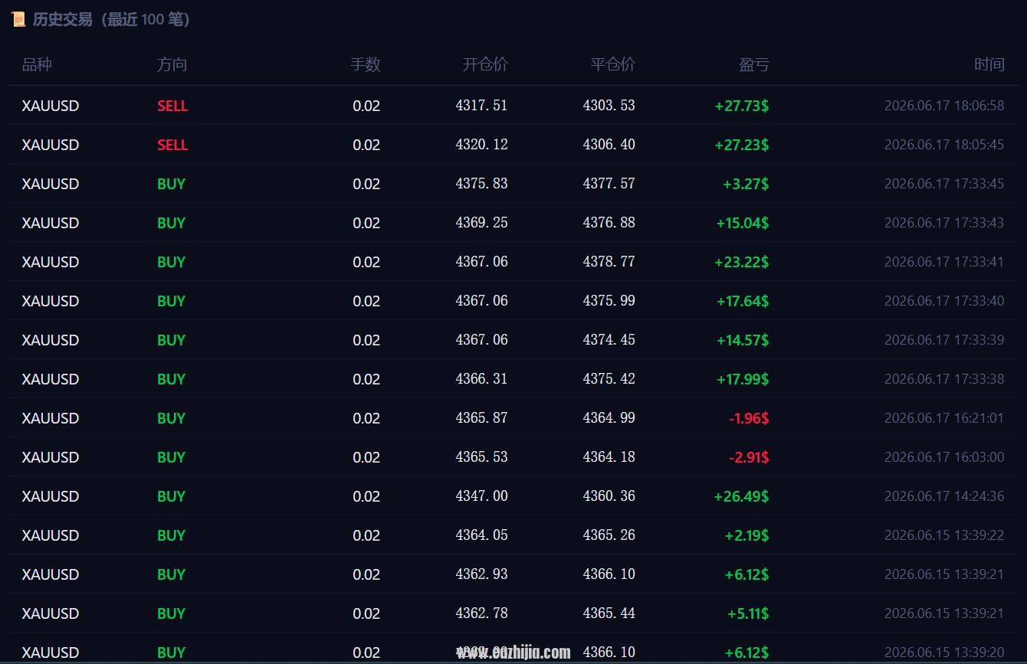This screenshot has width=1027, height=664.
Task: Click open price 4317.51
Action: tap(481, 106)
